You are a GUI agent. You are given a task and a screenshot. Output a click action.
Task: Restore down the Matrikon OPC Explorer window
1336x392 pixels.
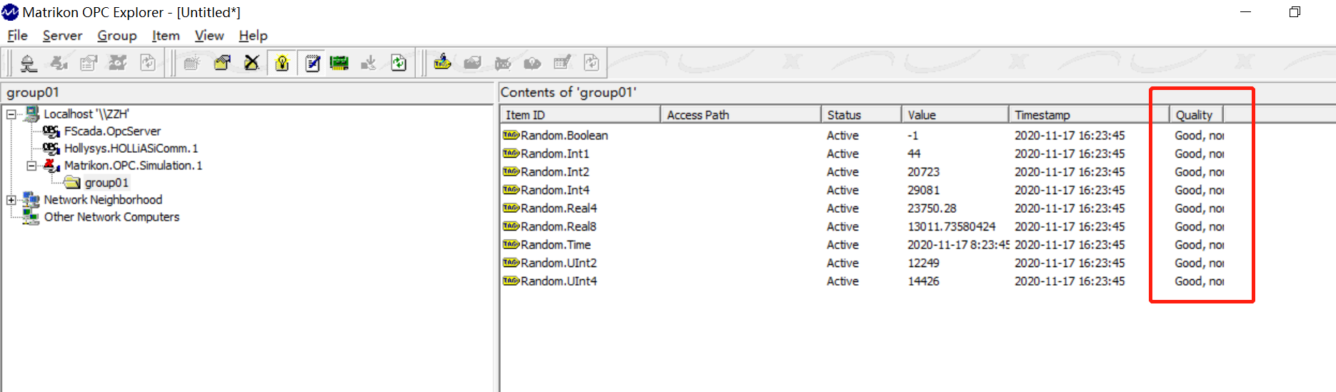pos(1295,11)
